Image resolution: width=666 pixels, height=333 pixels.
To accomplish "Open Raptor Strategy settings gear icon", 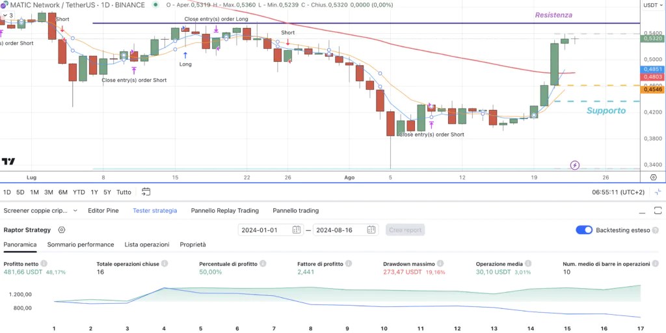I will [62, 230].
